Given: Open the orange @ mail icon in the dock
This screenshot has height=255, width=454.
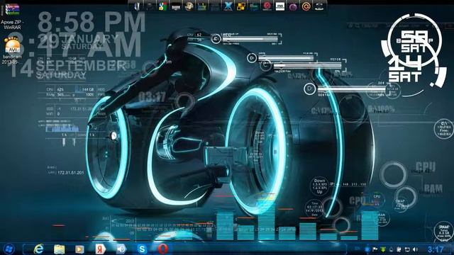Looking at the screenshot, I should click(x=306, y=6).
